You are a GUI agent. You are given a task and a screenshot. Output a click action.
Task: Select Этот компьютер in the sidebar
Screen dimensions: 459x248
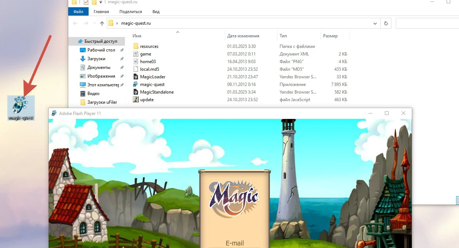click(x=103, y=85)
